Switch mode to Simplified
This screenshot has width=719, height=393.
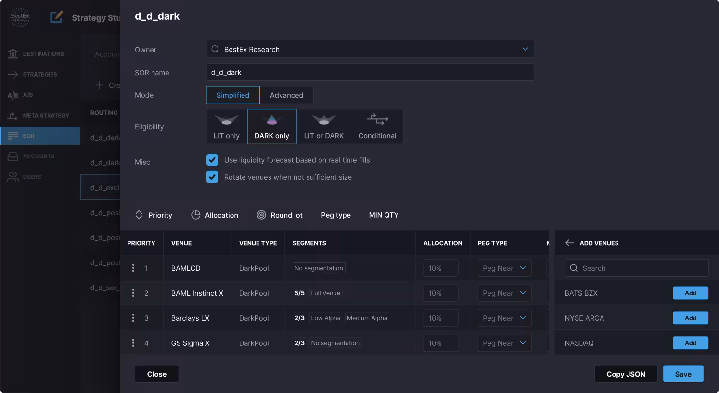click(x=233, y=95)
